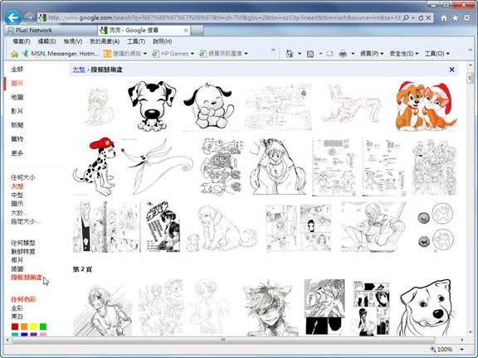Open the spotted Dalmatian face cartoon thumbnail
The image size is (478, 358).
[x=152, y=106]
